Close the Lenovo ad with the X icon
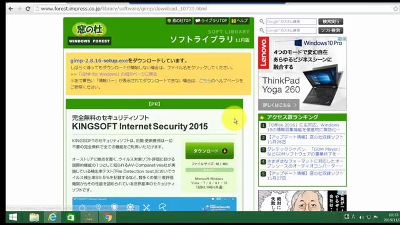The height and width of the screenshot is (225, 400). 344,39
